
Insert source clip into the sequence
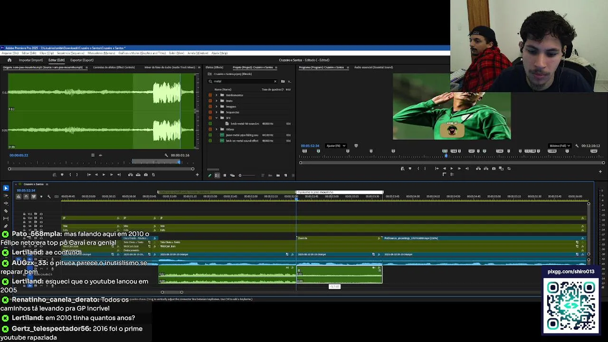tap(131, 174)
